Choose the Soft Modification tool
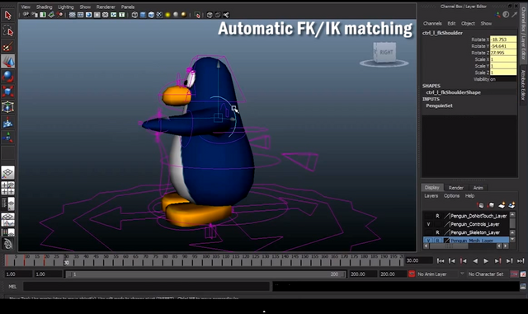528x314 pixels. coord(7,123)
